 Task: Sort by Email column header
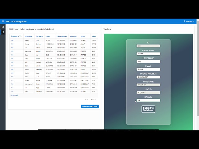48,36
